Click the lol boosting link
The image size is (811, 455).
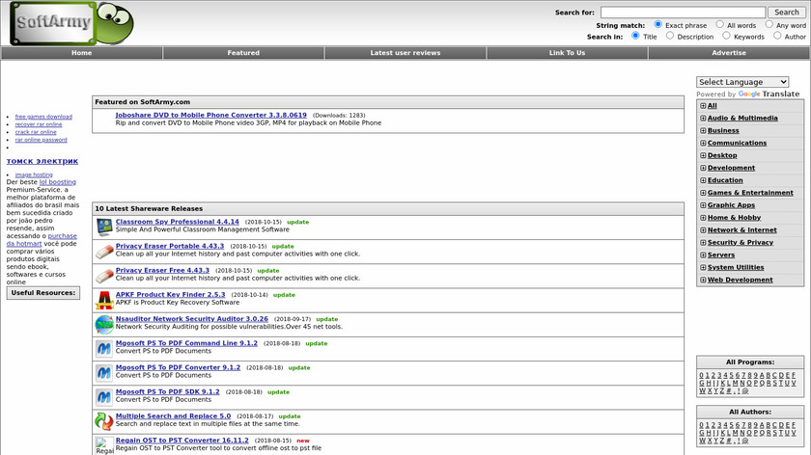(57, 182)
